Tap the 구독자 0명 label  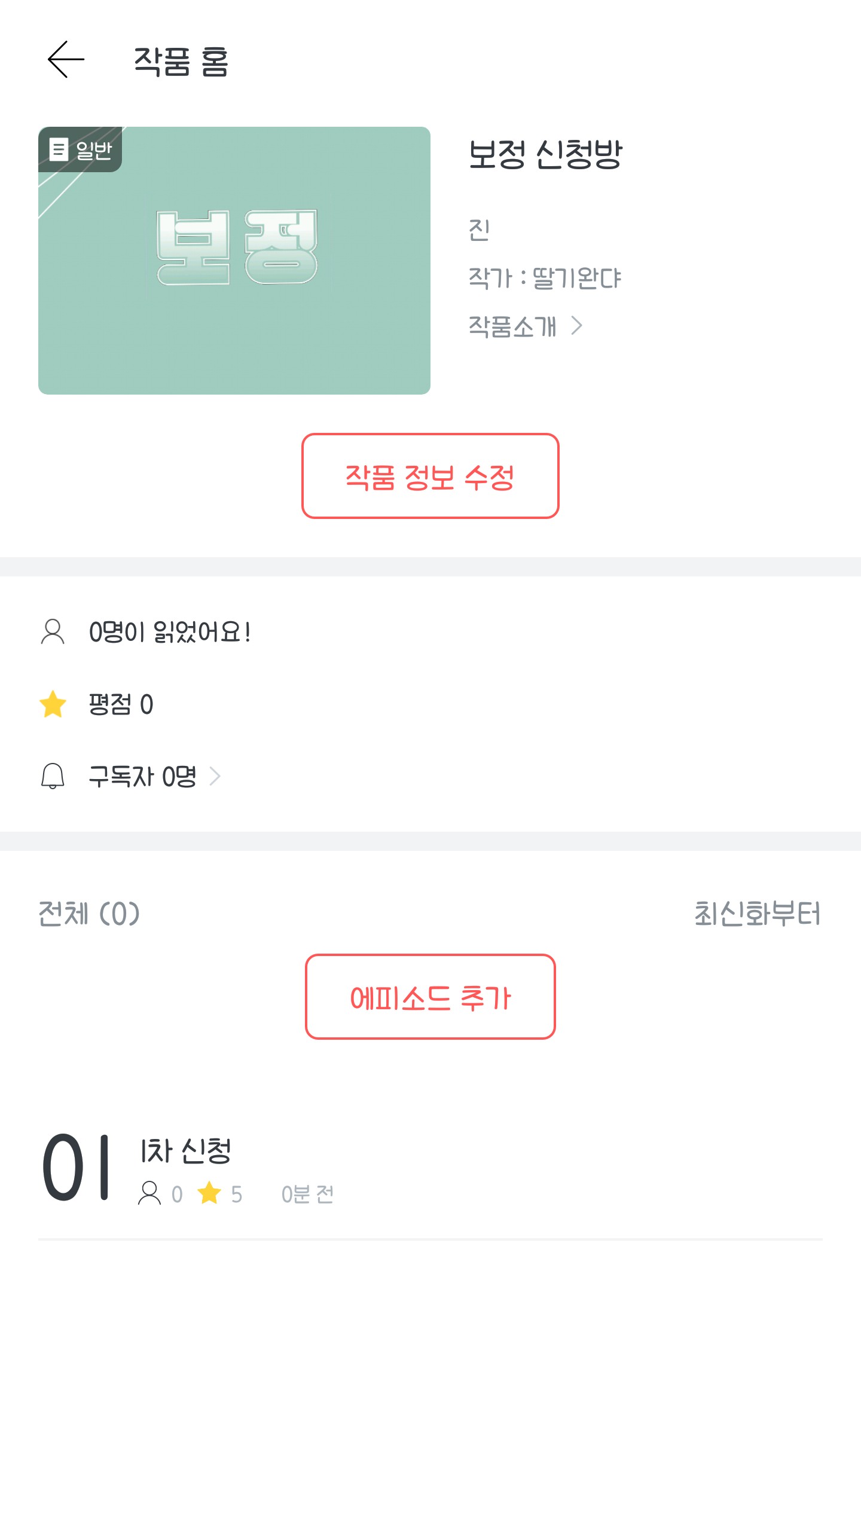(x=142, y=776)
